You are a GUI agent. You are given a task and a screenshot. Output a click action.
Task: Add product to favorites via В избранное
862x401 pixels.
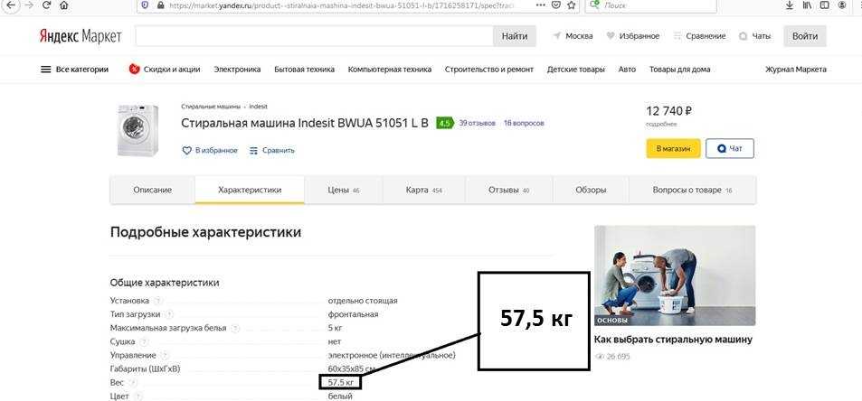(210, 150)
